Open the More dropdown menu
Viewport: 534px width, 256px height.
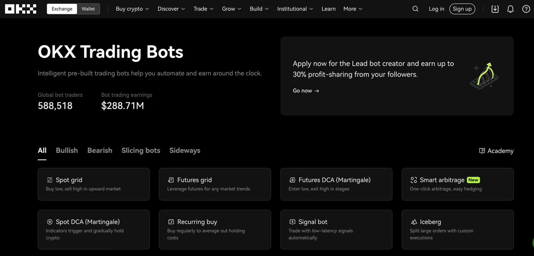(x=353, y=9)
